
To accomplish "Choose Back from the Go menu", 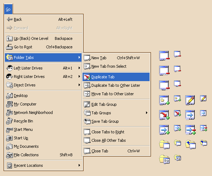I will coord(43,19).
